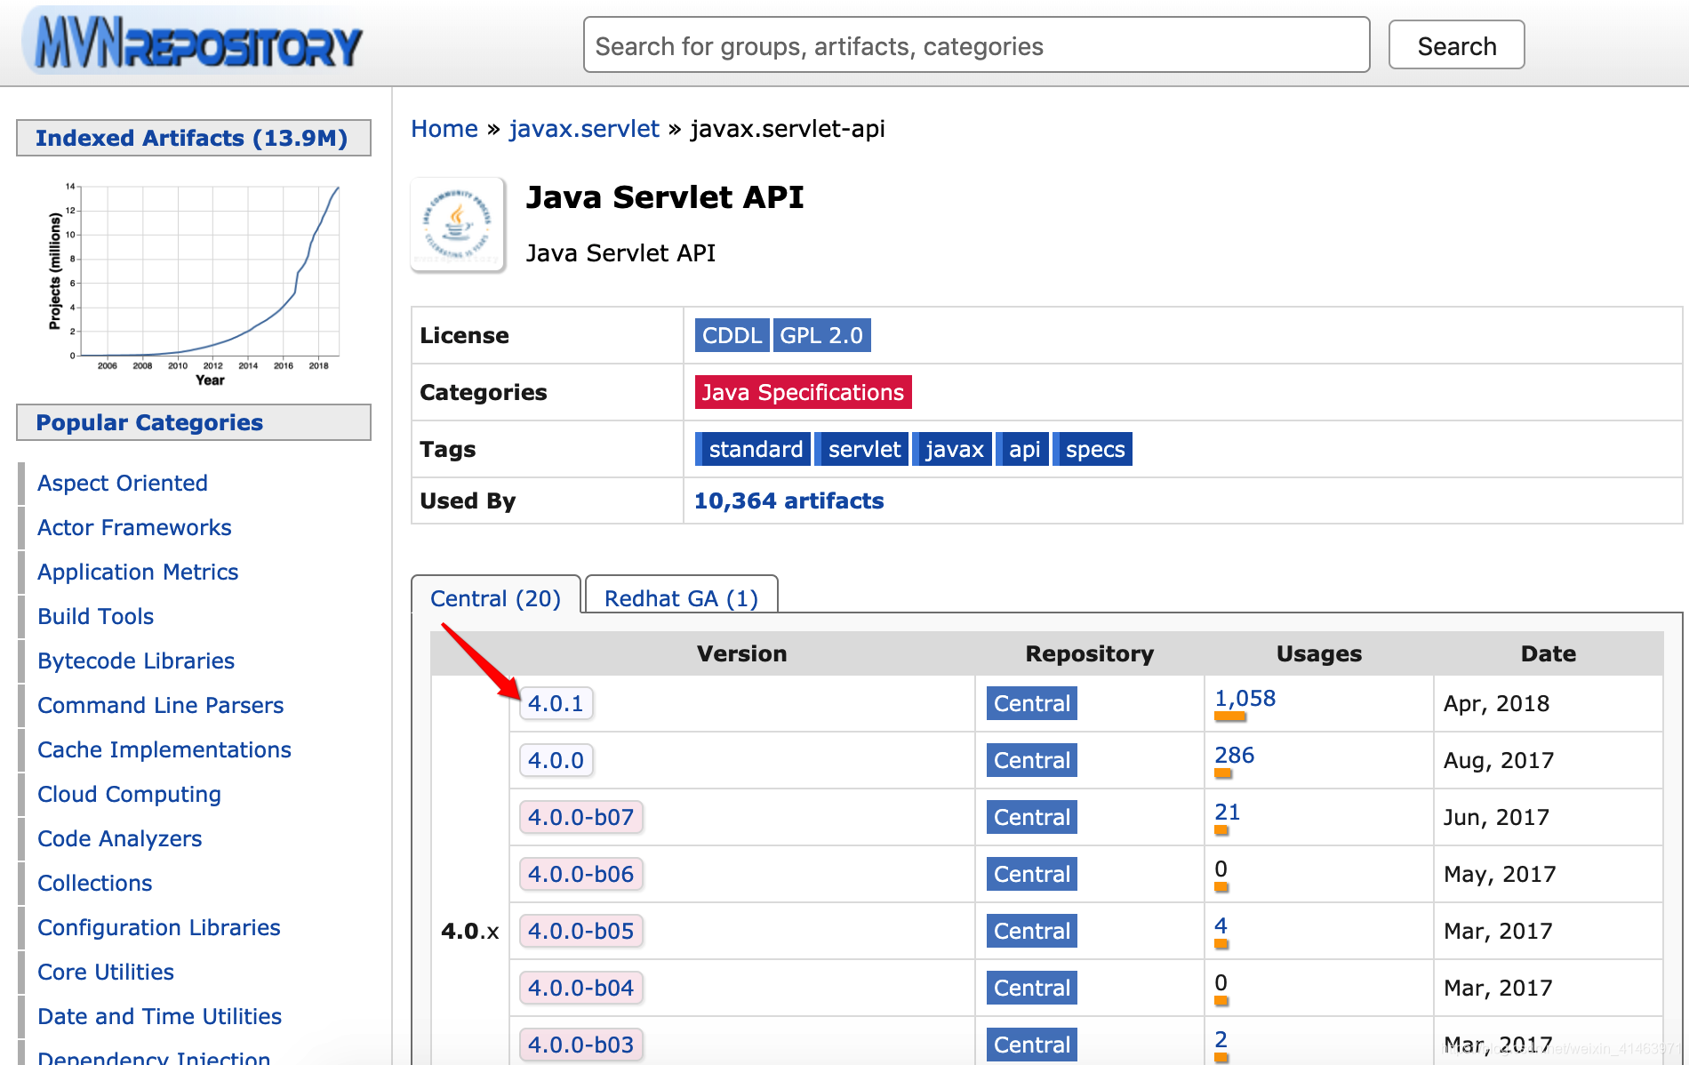Open version 4.0.1
This screenshot has height=1065, width=1689.
tap(556, 703)
